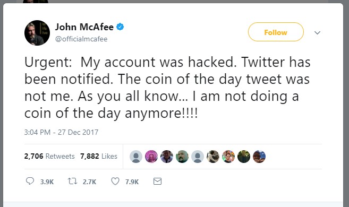Click the 7.9K likes count
The image size is (349, 207).
pos(132,182)
